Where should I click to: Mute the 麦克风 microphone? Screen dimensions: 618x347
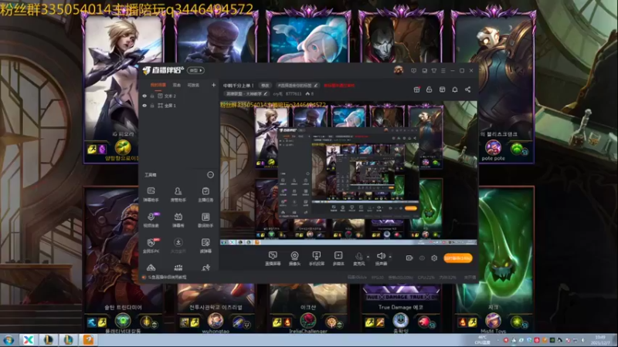[358, 258]
